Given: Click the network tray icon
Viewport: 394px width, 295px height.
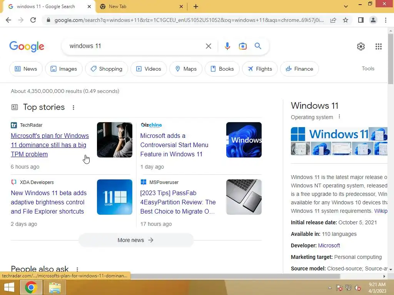Looking at the screenshot, I should (x=349, y=288).
